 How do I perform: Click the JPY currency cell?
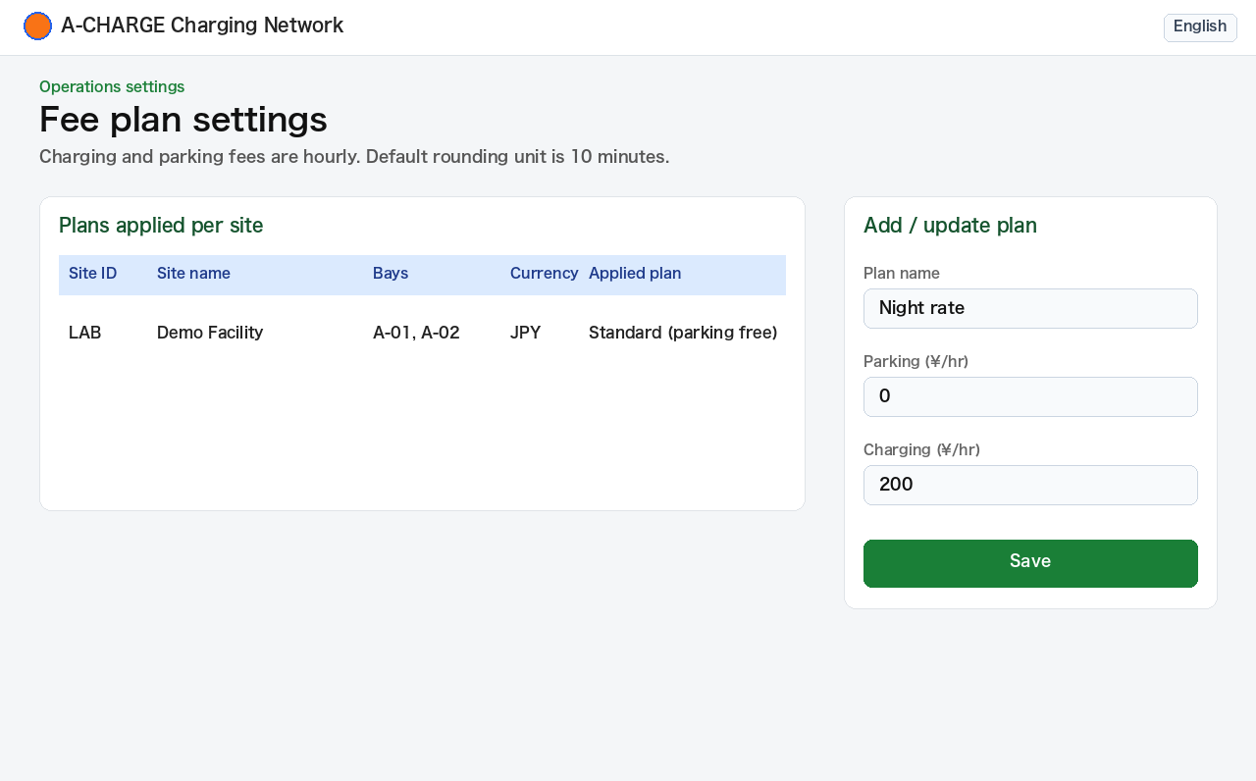[526, 333]
